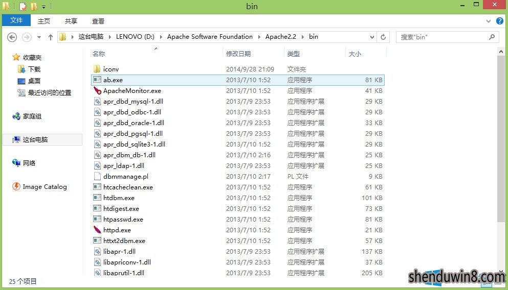
Task: Click the Homegroup icon
Action: (16, 116)
